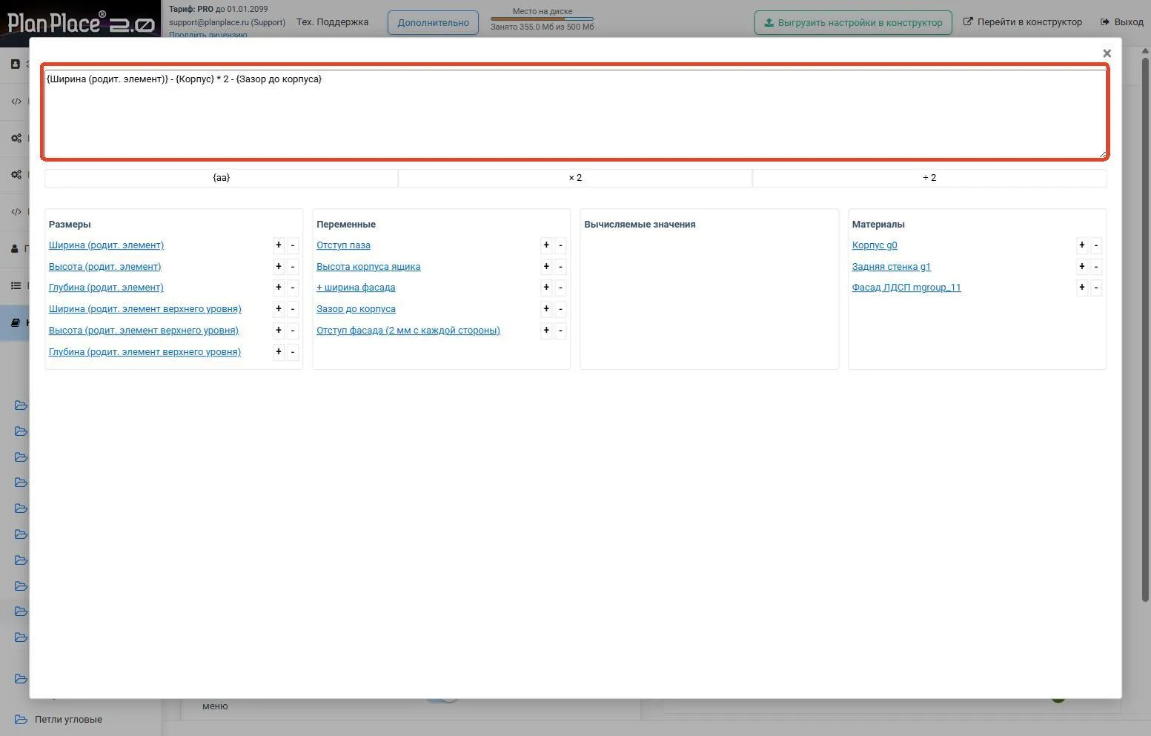Go to Перейти в конструктор
Image resolution: width=1151 pixels, height=736 pixels.
tap(1022, 22)
